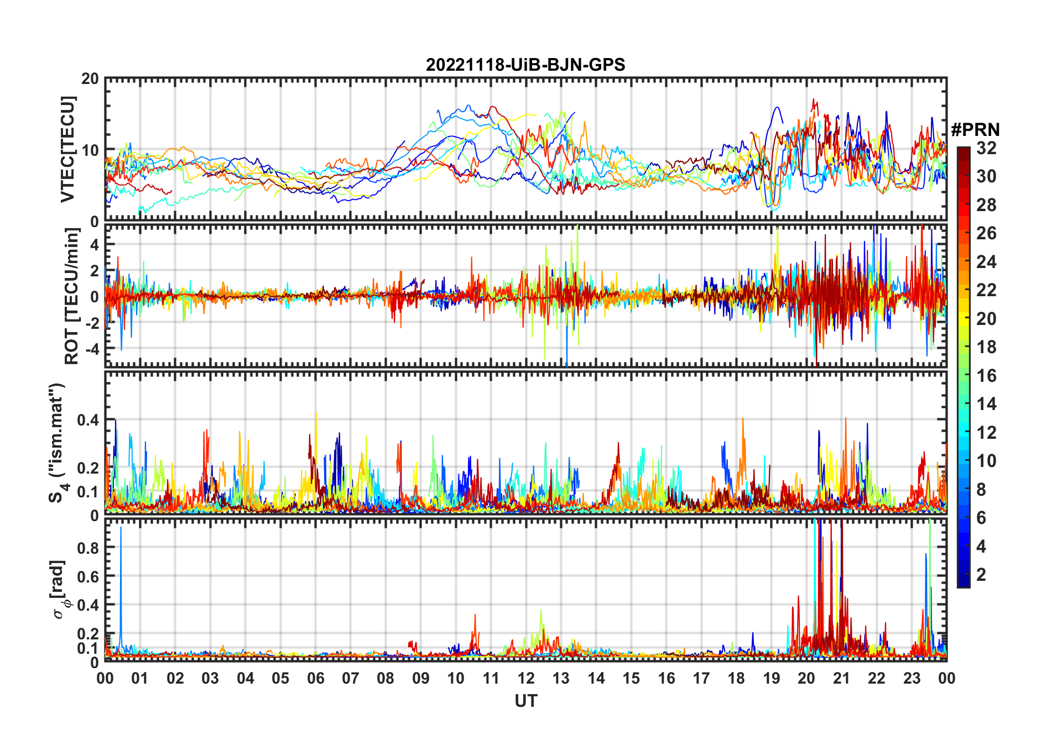
Task: Click x-axis tick label 11
Action: pos(491,678)
